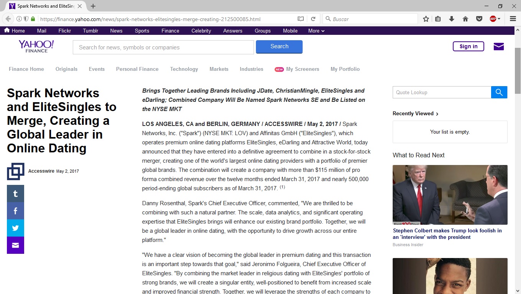Open Sports in Yahoo top bar

tap(142, 31)
